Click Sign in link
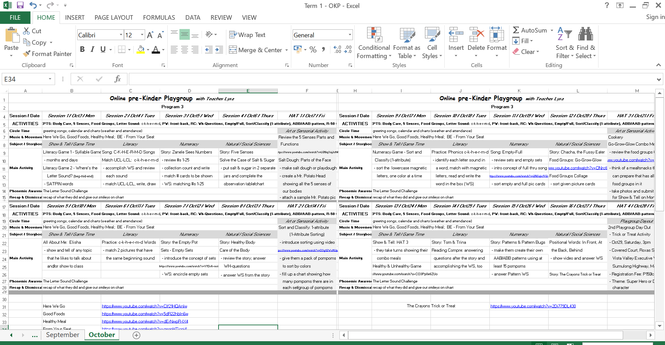Screen dimensions: 665x345 (655, 17)
